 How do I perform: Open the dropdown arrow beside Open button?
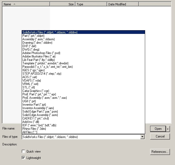pos(168,129)
